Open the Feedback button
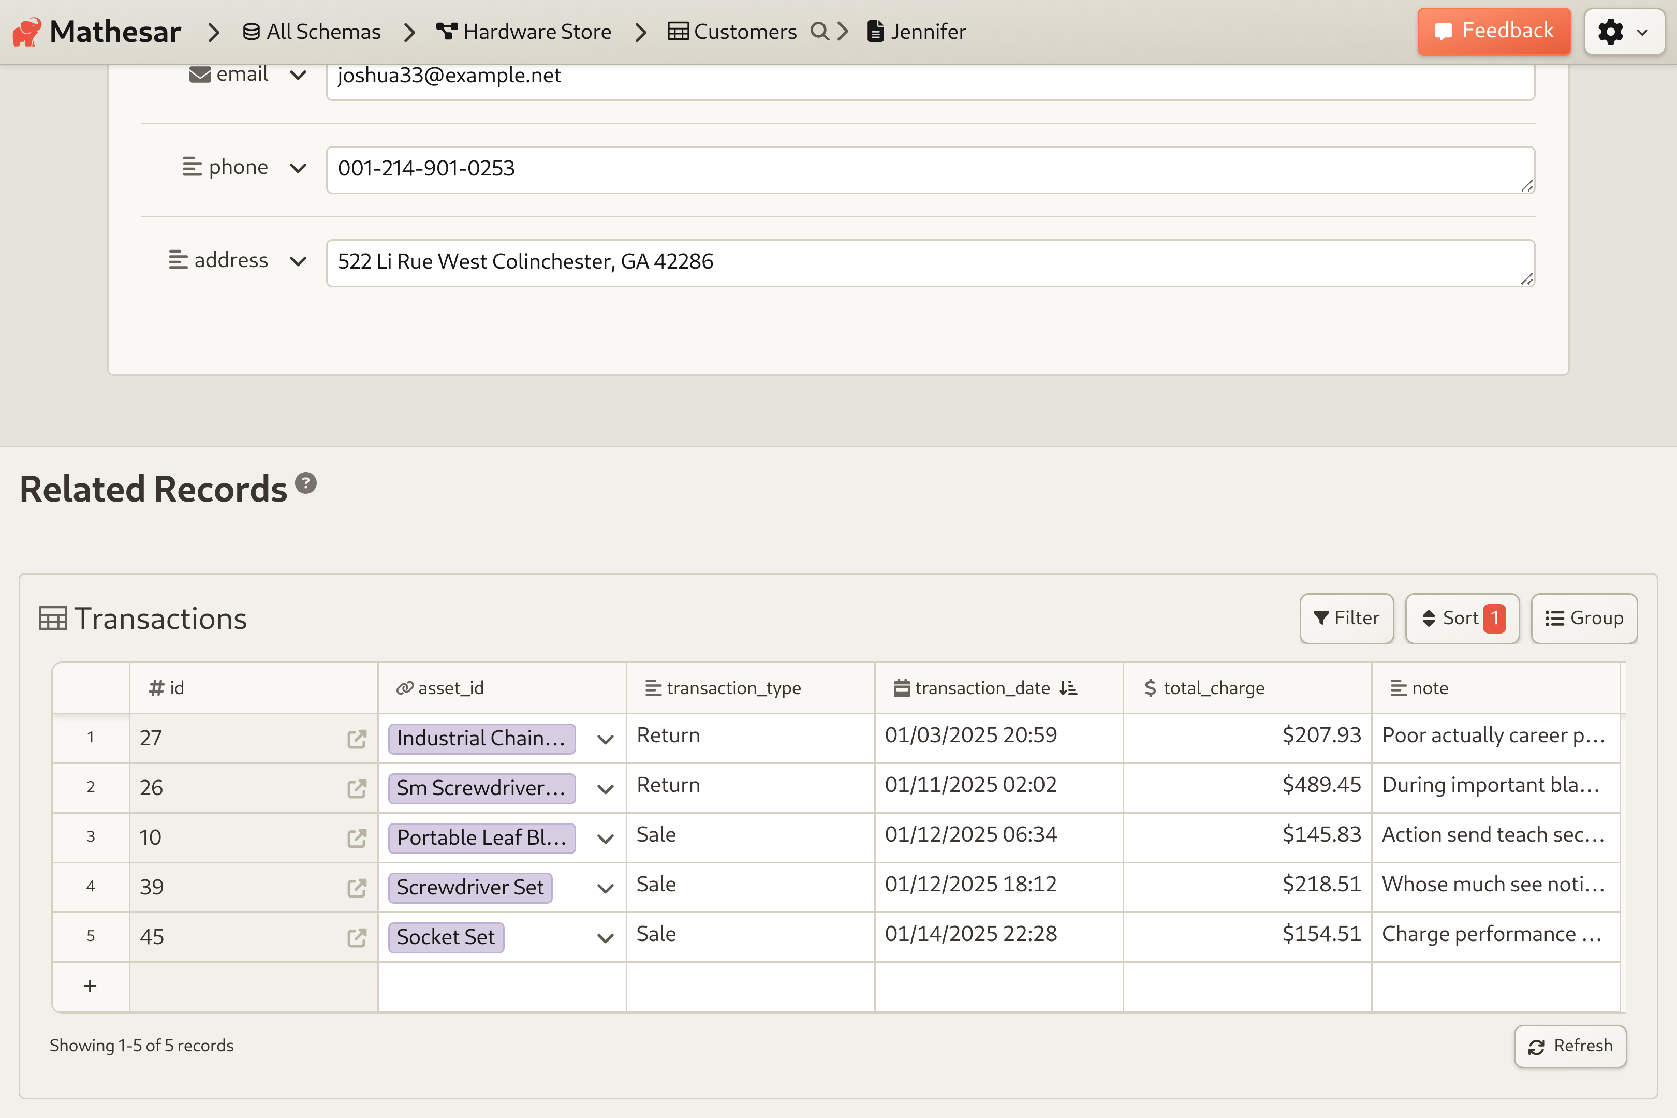The image size is (1677, 1118). click(x=1494, y=32)
